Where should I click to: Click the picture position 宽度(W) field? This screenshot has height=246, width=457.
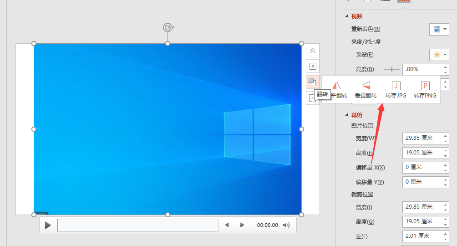[x=422, y=138]
